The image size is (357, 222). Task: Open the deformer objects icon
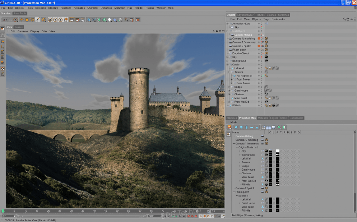115,20
